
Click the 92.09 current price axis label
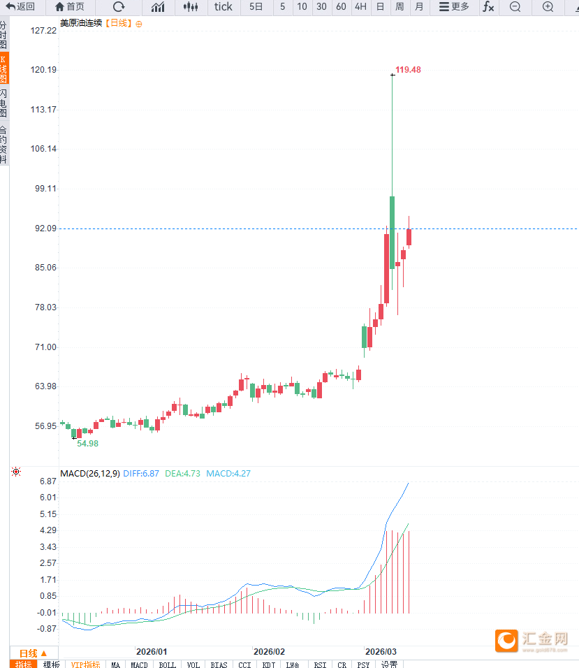45,228
